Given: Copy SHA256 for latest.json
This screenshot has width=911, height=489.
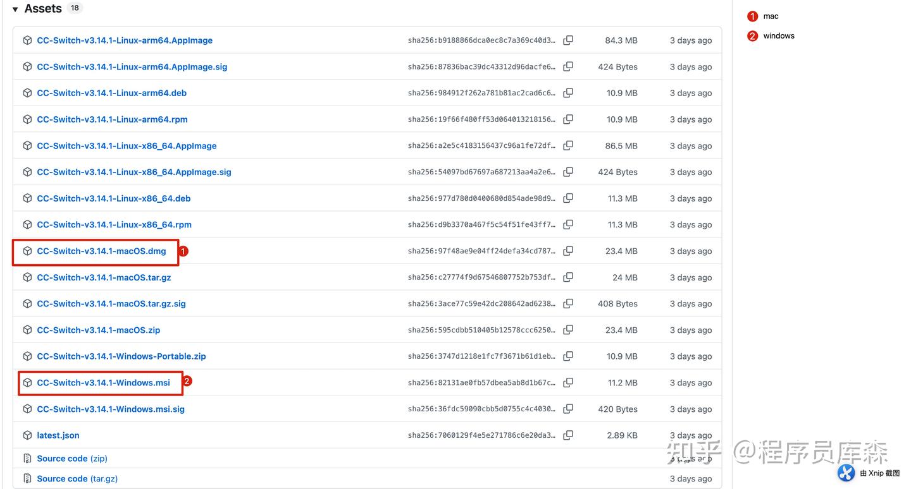Looking at the screenshot, I should (568, 435).
